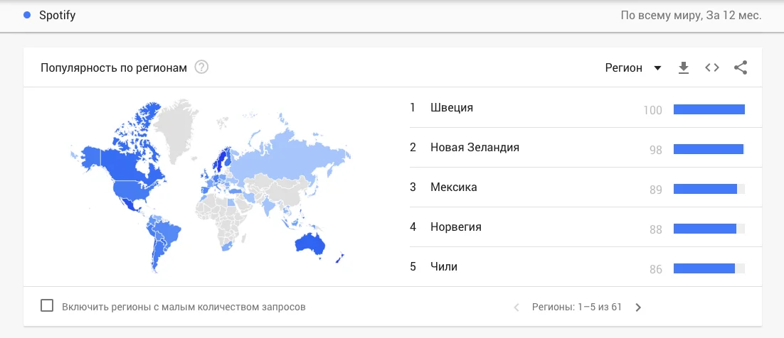The height and width of the screenshot is (338, 784).
Task: Click Норвегия in the ranking
Action: pyautogui.click(x=455, y=227)
